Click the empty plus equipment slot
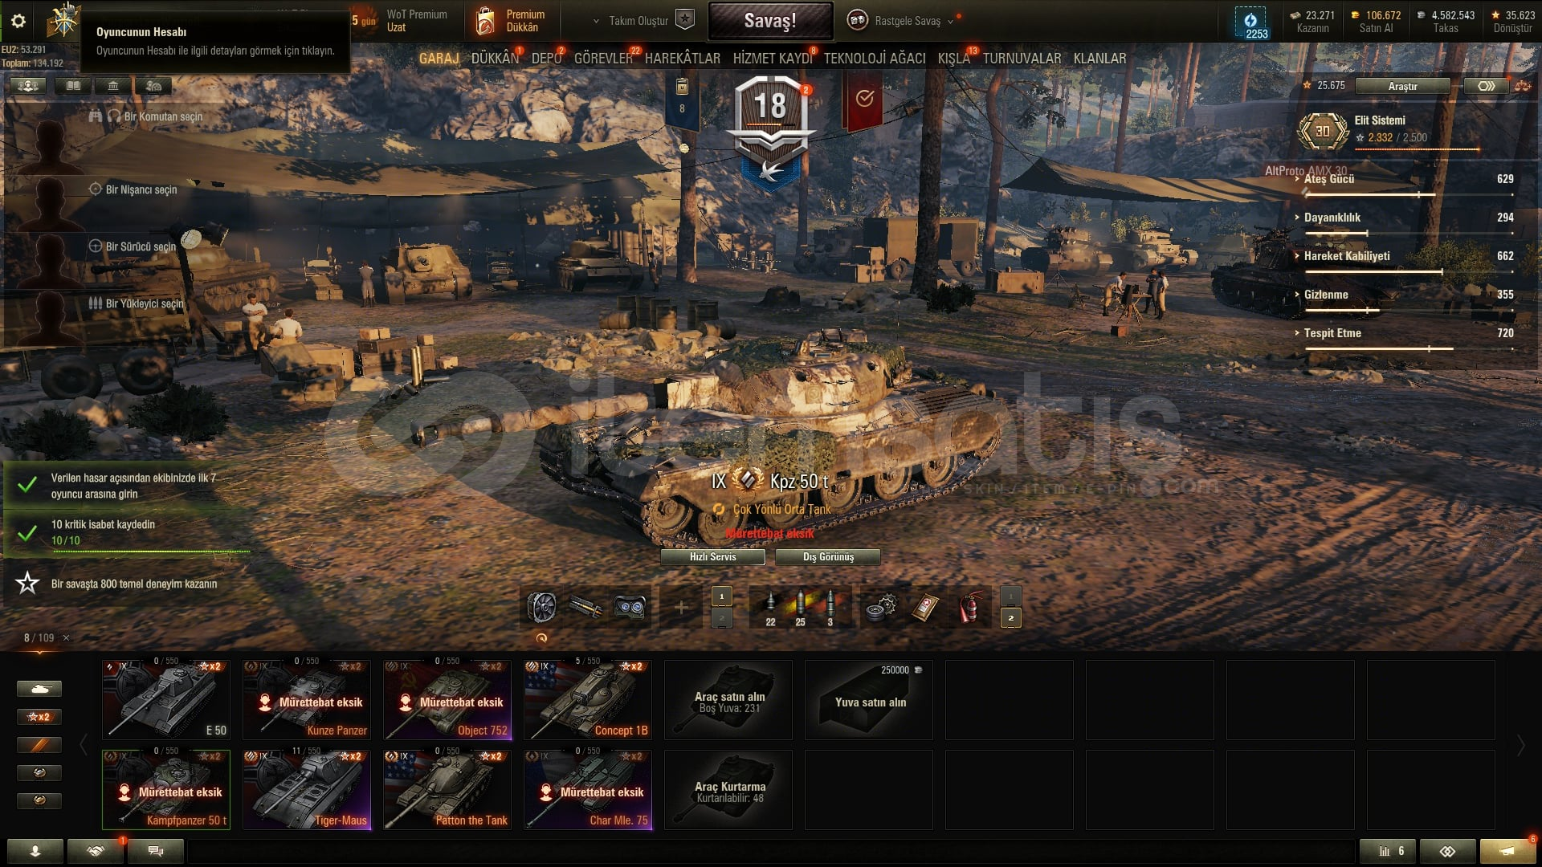The height and width of the screenshot is (867, 1542). point(680,608)
